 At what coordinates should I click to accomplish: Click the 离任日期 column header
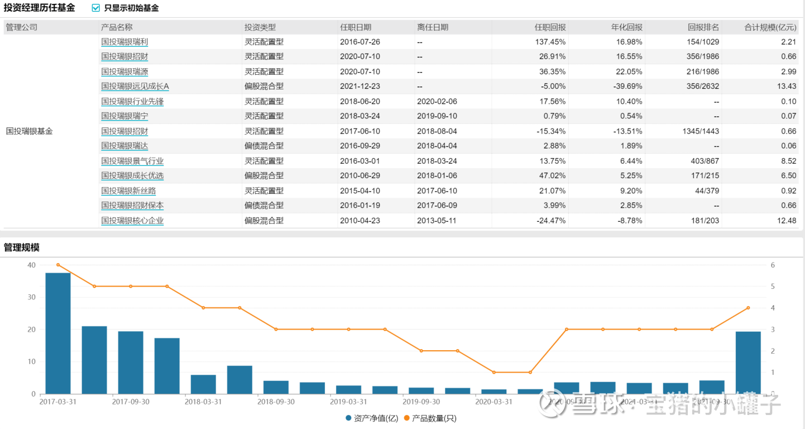point(433,27)
